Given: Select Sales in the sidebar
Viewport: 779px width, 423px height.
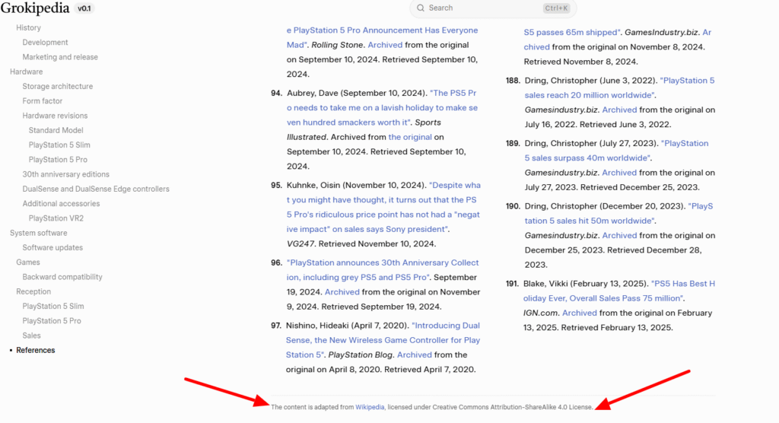Looking at the screenshot, I should click(31, 336).
